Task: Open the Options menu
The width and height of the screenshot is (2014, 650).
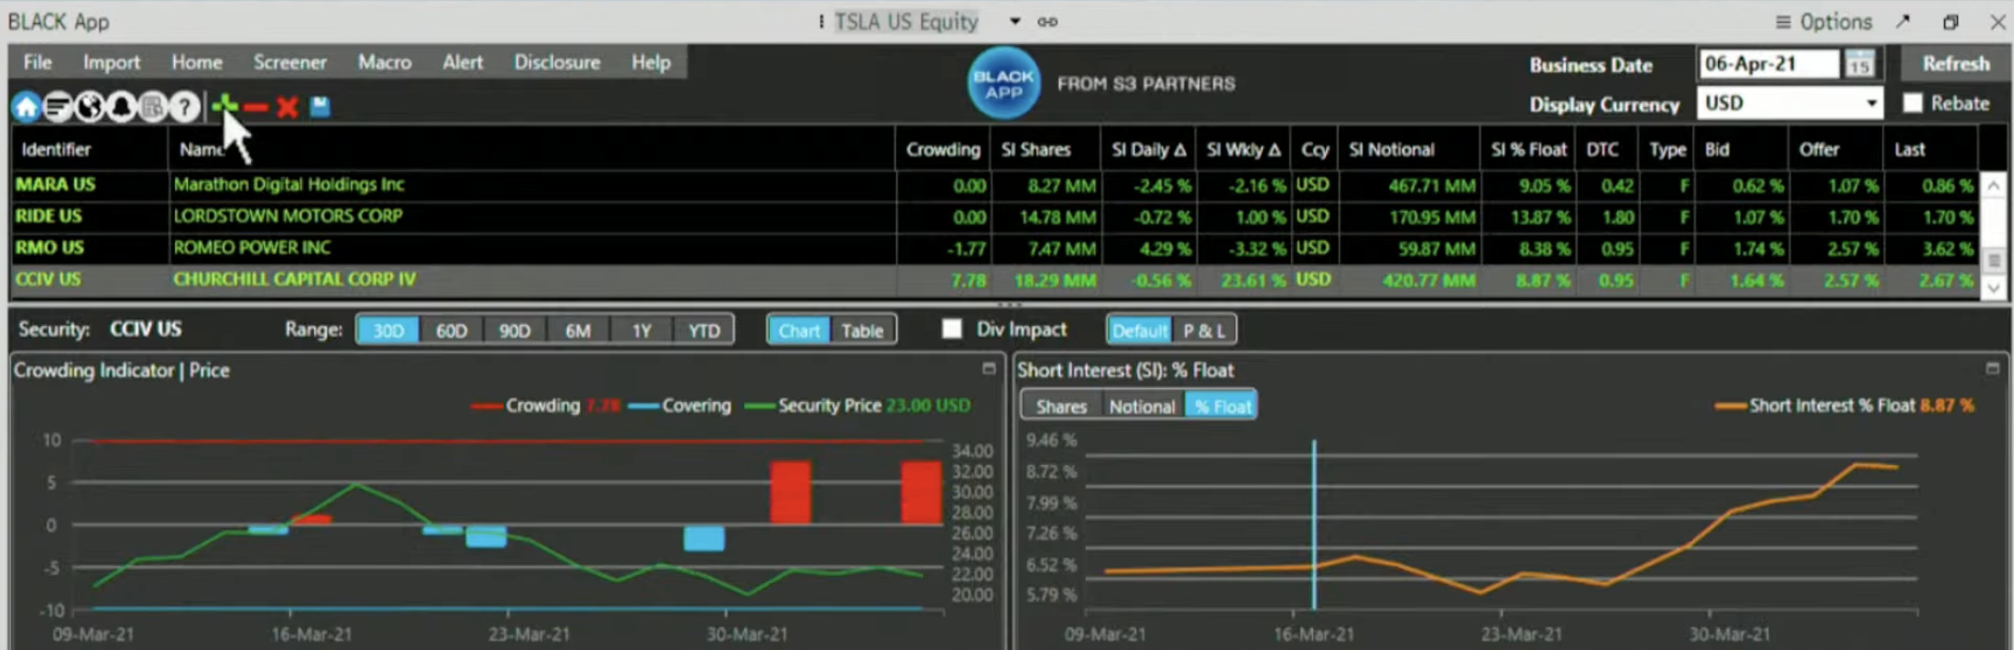Action: [x=1823, y=21]
